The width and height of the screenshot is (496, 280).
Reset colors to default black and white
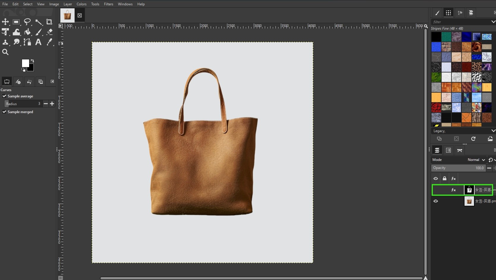click(x=23, y=70)
